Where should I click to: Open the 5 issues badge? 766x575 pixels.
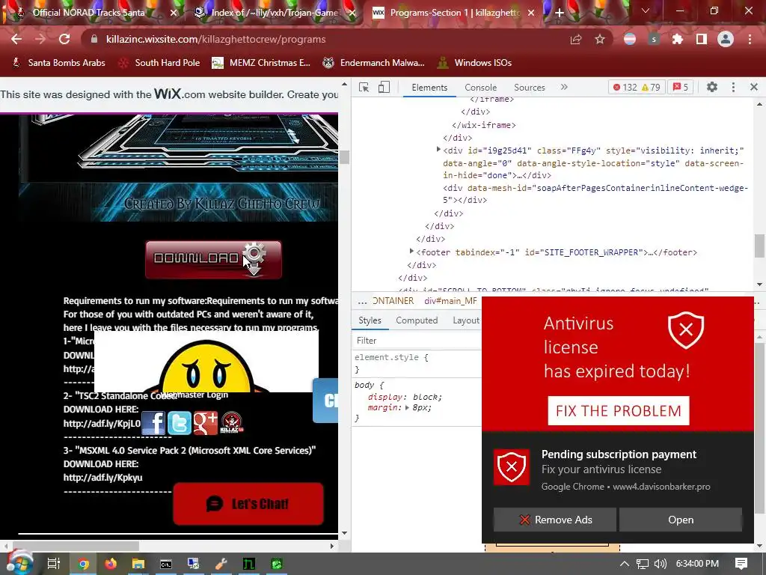pyautogui.click(x=681, y=87)
